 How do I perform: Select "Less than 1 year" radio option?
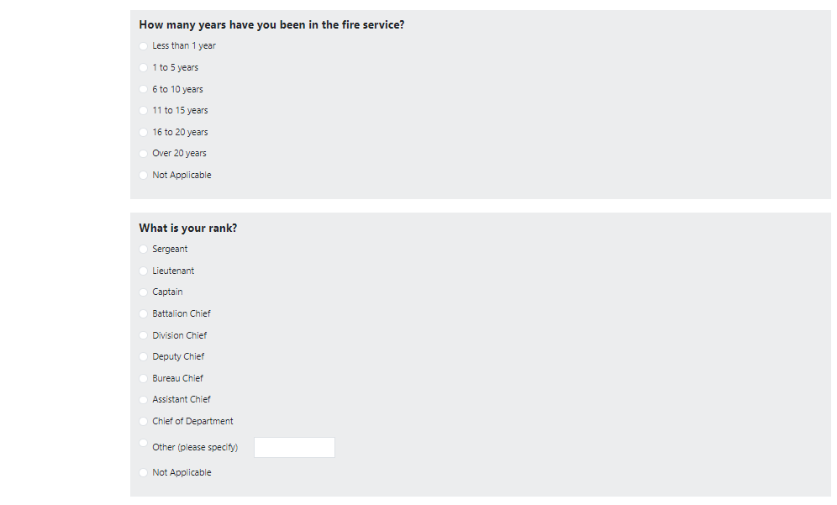(144, 46)
